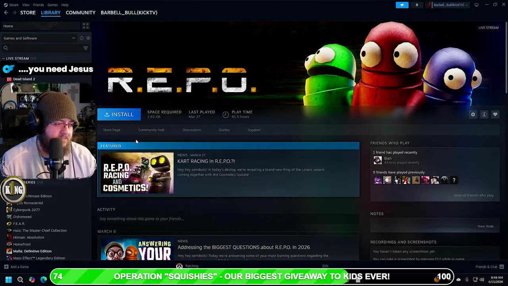Select Mafia: Definitive Edition in library

coord(32,251)
